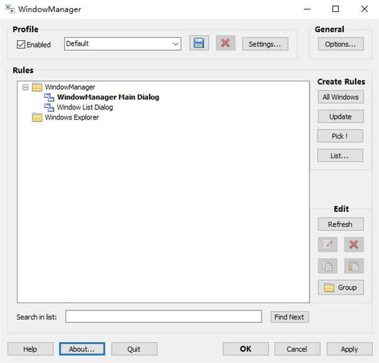Screen dimensions: 379x363
Task: Click the Update button
Action: (340, 116)
